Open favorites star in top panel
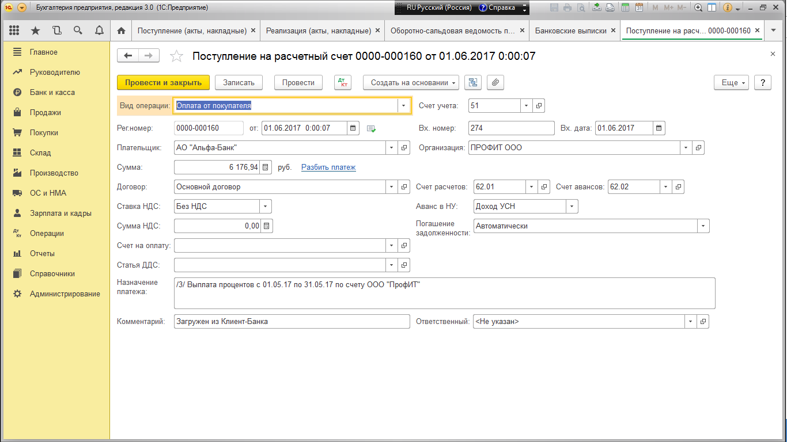 pyautogui.click(x=36, y=31)
